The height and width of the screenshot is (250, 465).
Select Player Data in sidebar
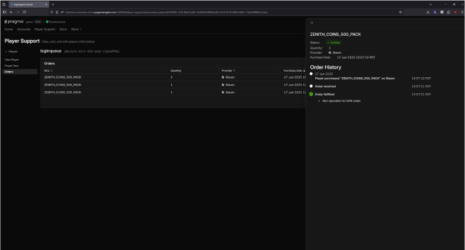(x=11, y=66)
